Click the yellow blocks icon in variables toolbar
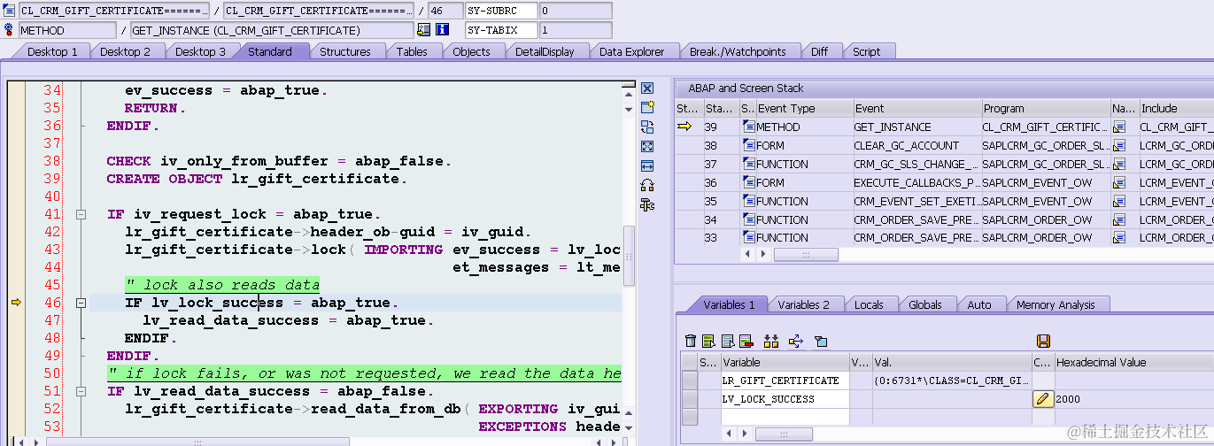The image size is (1214, 446). tap(770, 341)
